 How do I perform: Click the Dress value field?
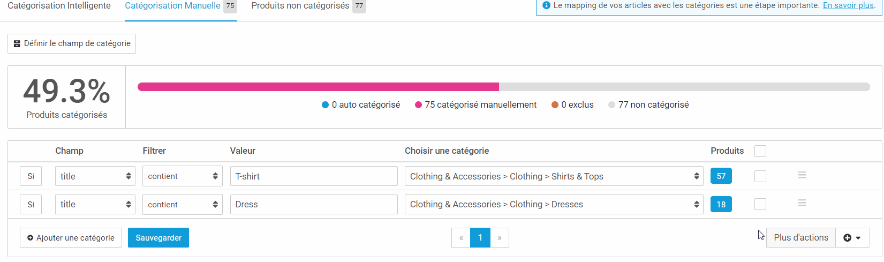pyautogui.click(x=314, y=204)
